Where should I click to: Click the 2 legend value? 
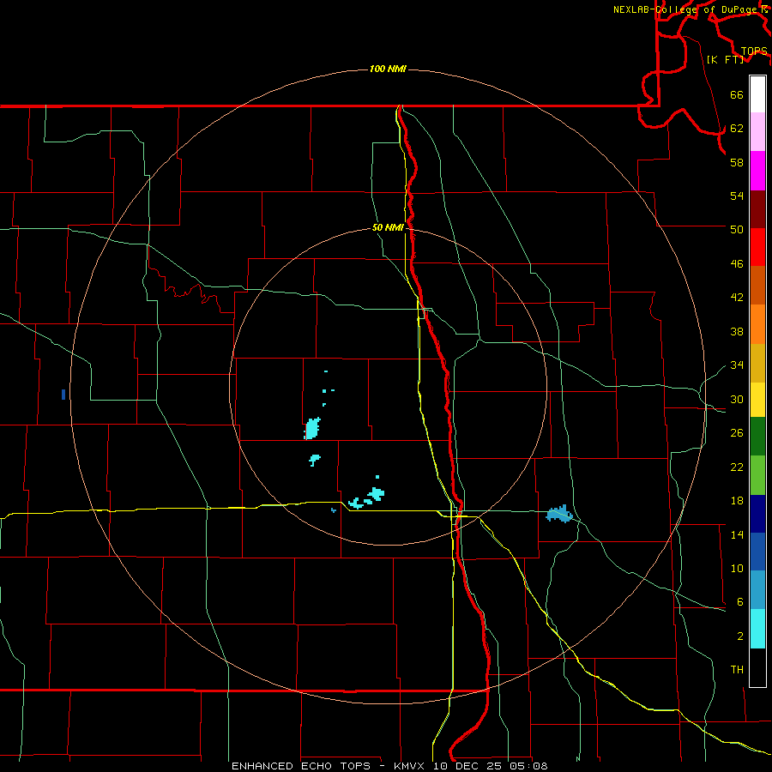739,636
